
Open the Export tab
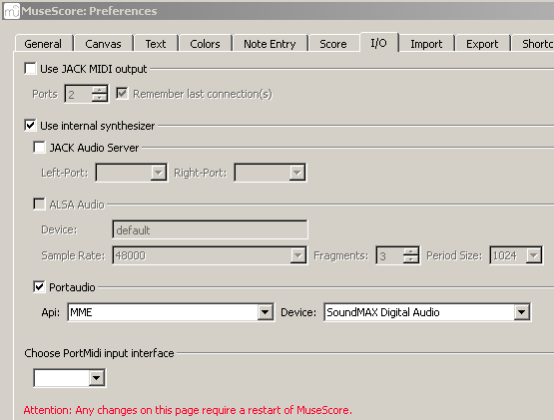tap(482, 44)
